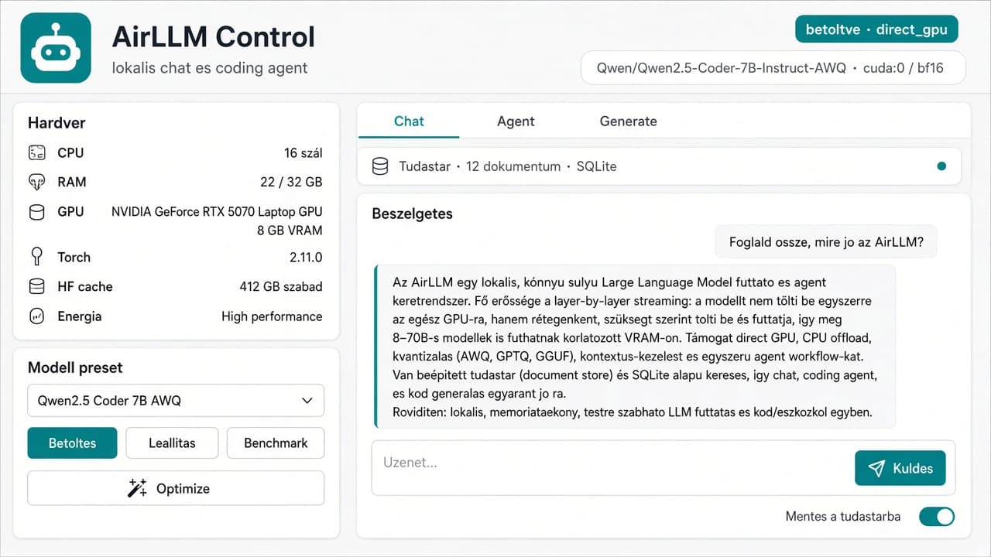Click the 8 GB VRAM text
The width and height of the screenshot is (991, 557).
pos(290,231)
